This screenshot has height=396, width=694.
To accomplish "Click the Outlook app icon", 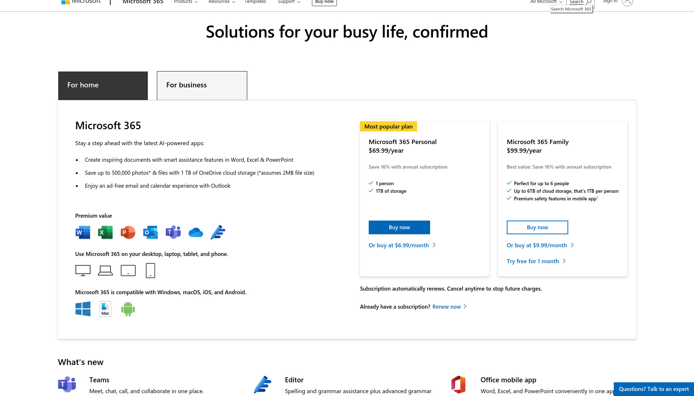I will 150,232.
